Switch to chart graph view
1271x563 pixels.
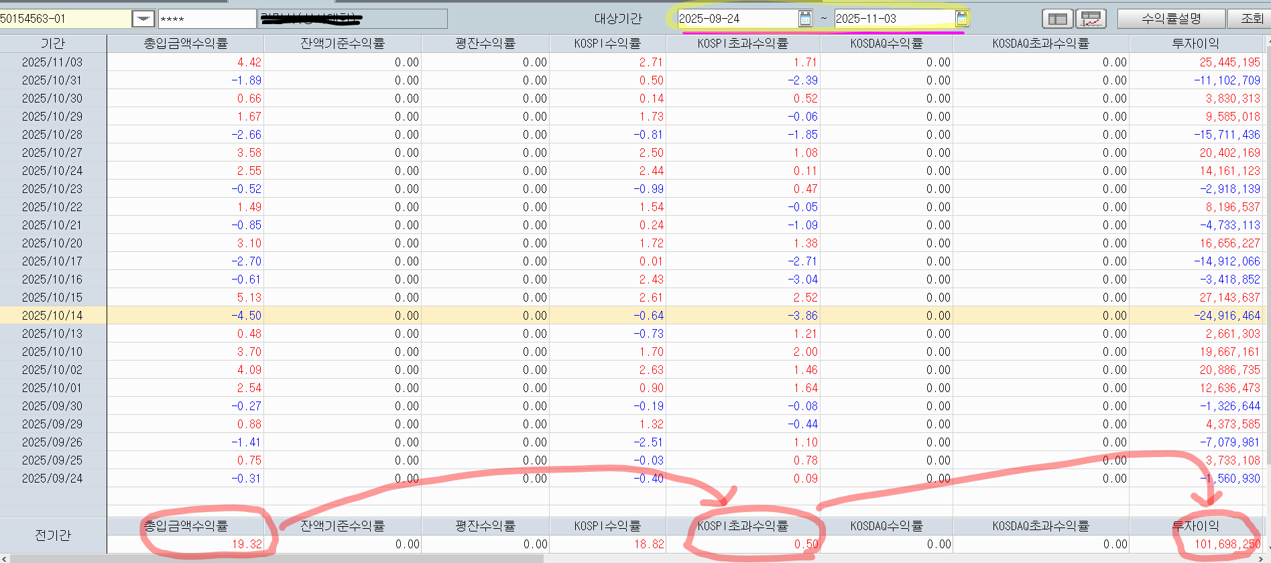[x=1091, y=19]
